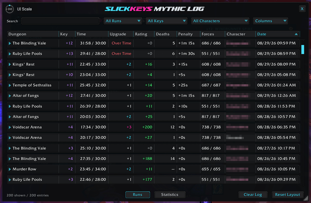Image resolution: width=311 pixels, height=203 pixels.
Task: Switch to the Runs tab
Action: click(x=138, y=195)
